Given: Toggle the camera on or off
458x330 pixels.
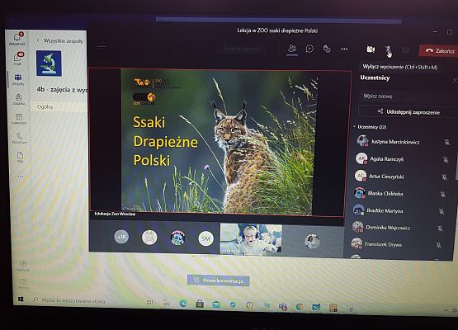Looking at the screenshot, I should pyautogui.click(x=371, y=49).
